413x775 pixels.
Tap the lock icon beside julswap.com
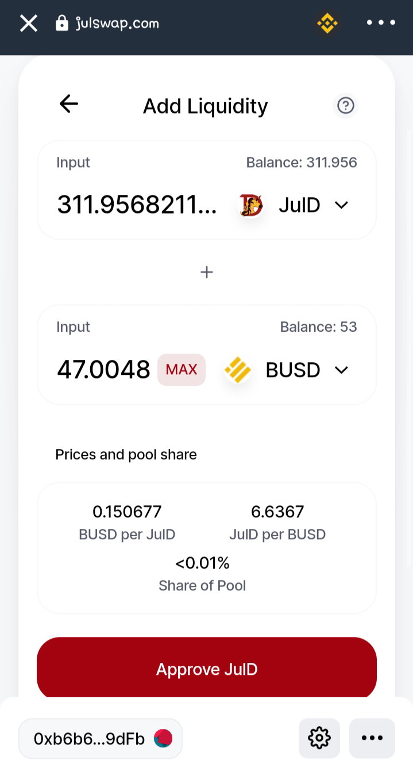coord(61,23)
